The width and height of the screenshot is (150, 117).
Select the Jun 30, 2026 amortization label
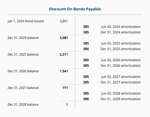coord(121,60)
